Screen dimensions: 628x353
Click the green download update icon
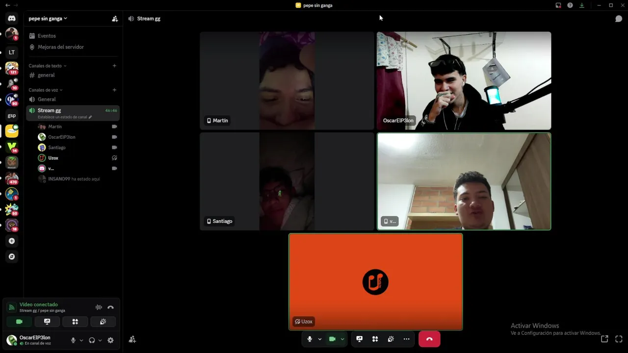(582, 5)
